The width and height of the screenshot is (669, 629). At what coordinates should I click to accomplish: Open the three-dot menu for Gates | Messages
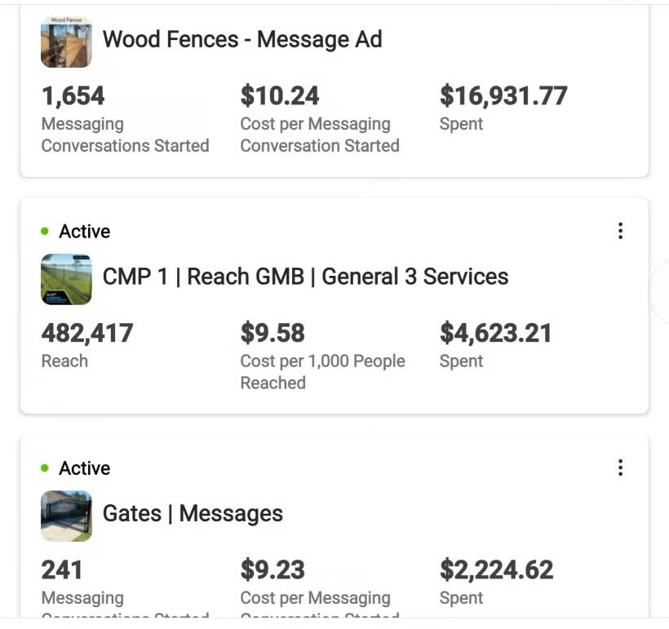pyautogui.click(x=620, y=467)
